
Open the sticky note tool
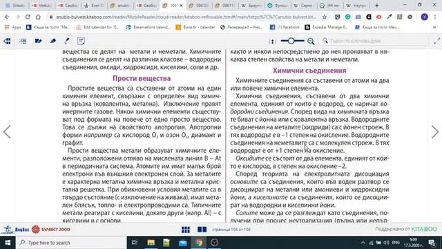click(x=81, y=41)
